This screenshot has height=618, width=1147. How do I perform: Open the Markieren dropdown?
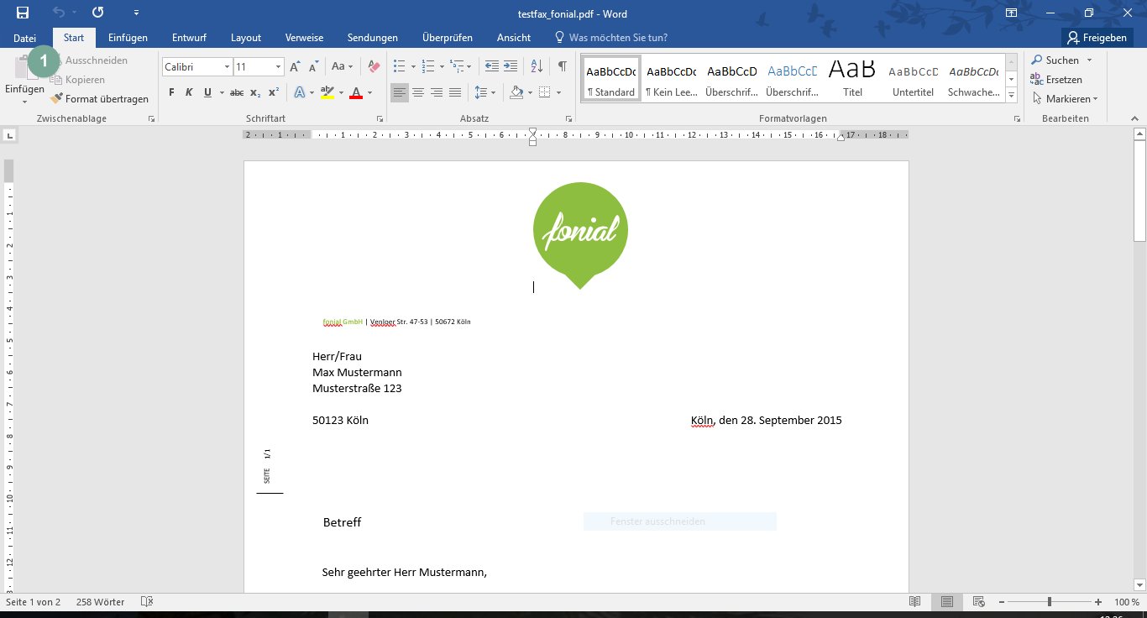point(1066,99)
